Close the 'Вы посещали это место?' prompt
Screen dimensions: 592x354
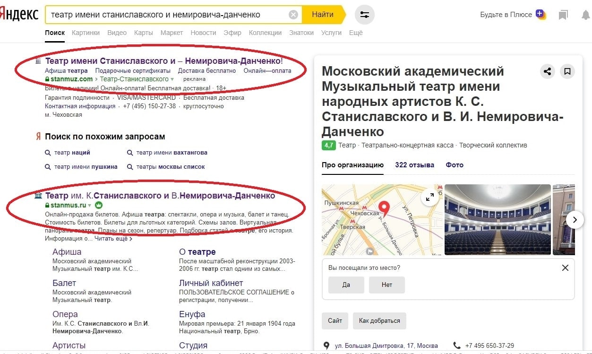565,268
